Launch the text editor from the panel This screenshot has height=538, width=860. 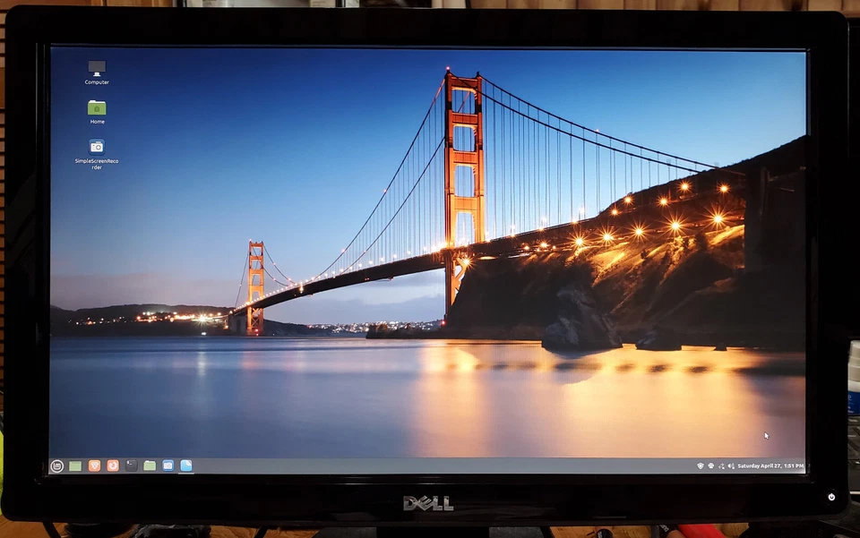pyautogui.click(x=185, y=465)
